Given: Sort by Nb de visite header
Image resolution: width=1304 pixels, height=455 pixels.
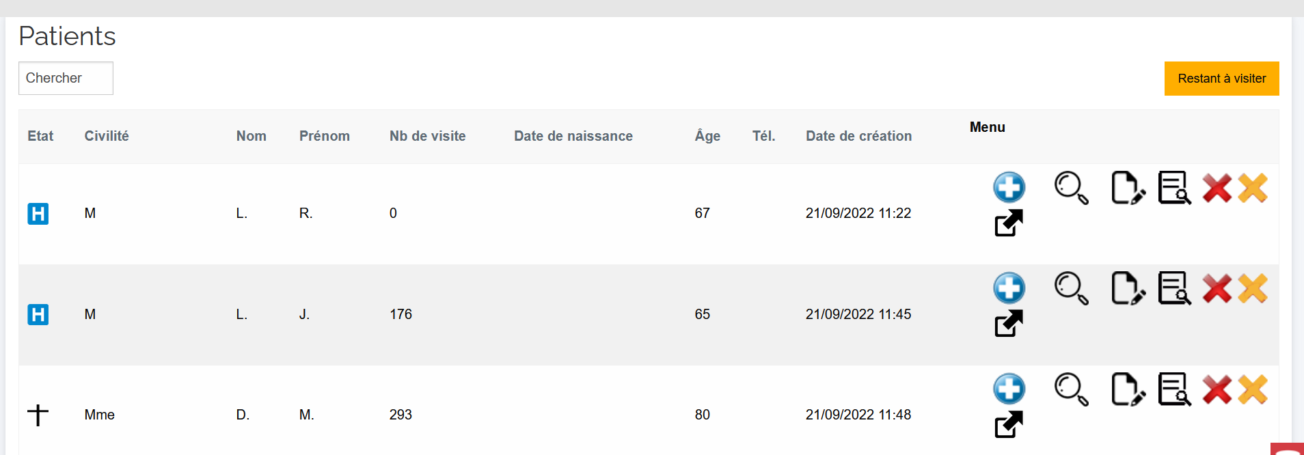Looking at the screenshot, I should 427,136.
